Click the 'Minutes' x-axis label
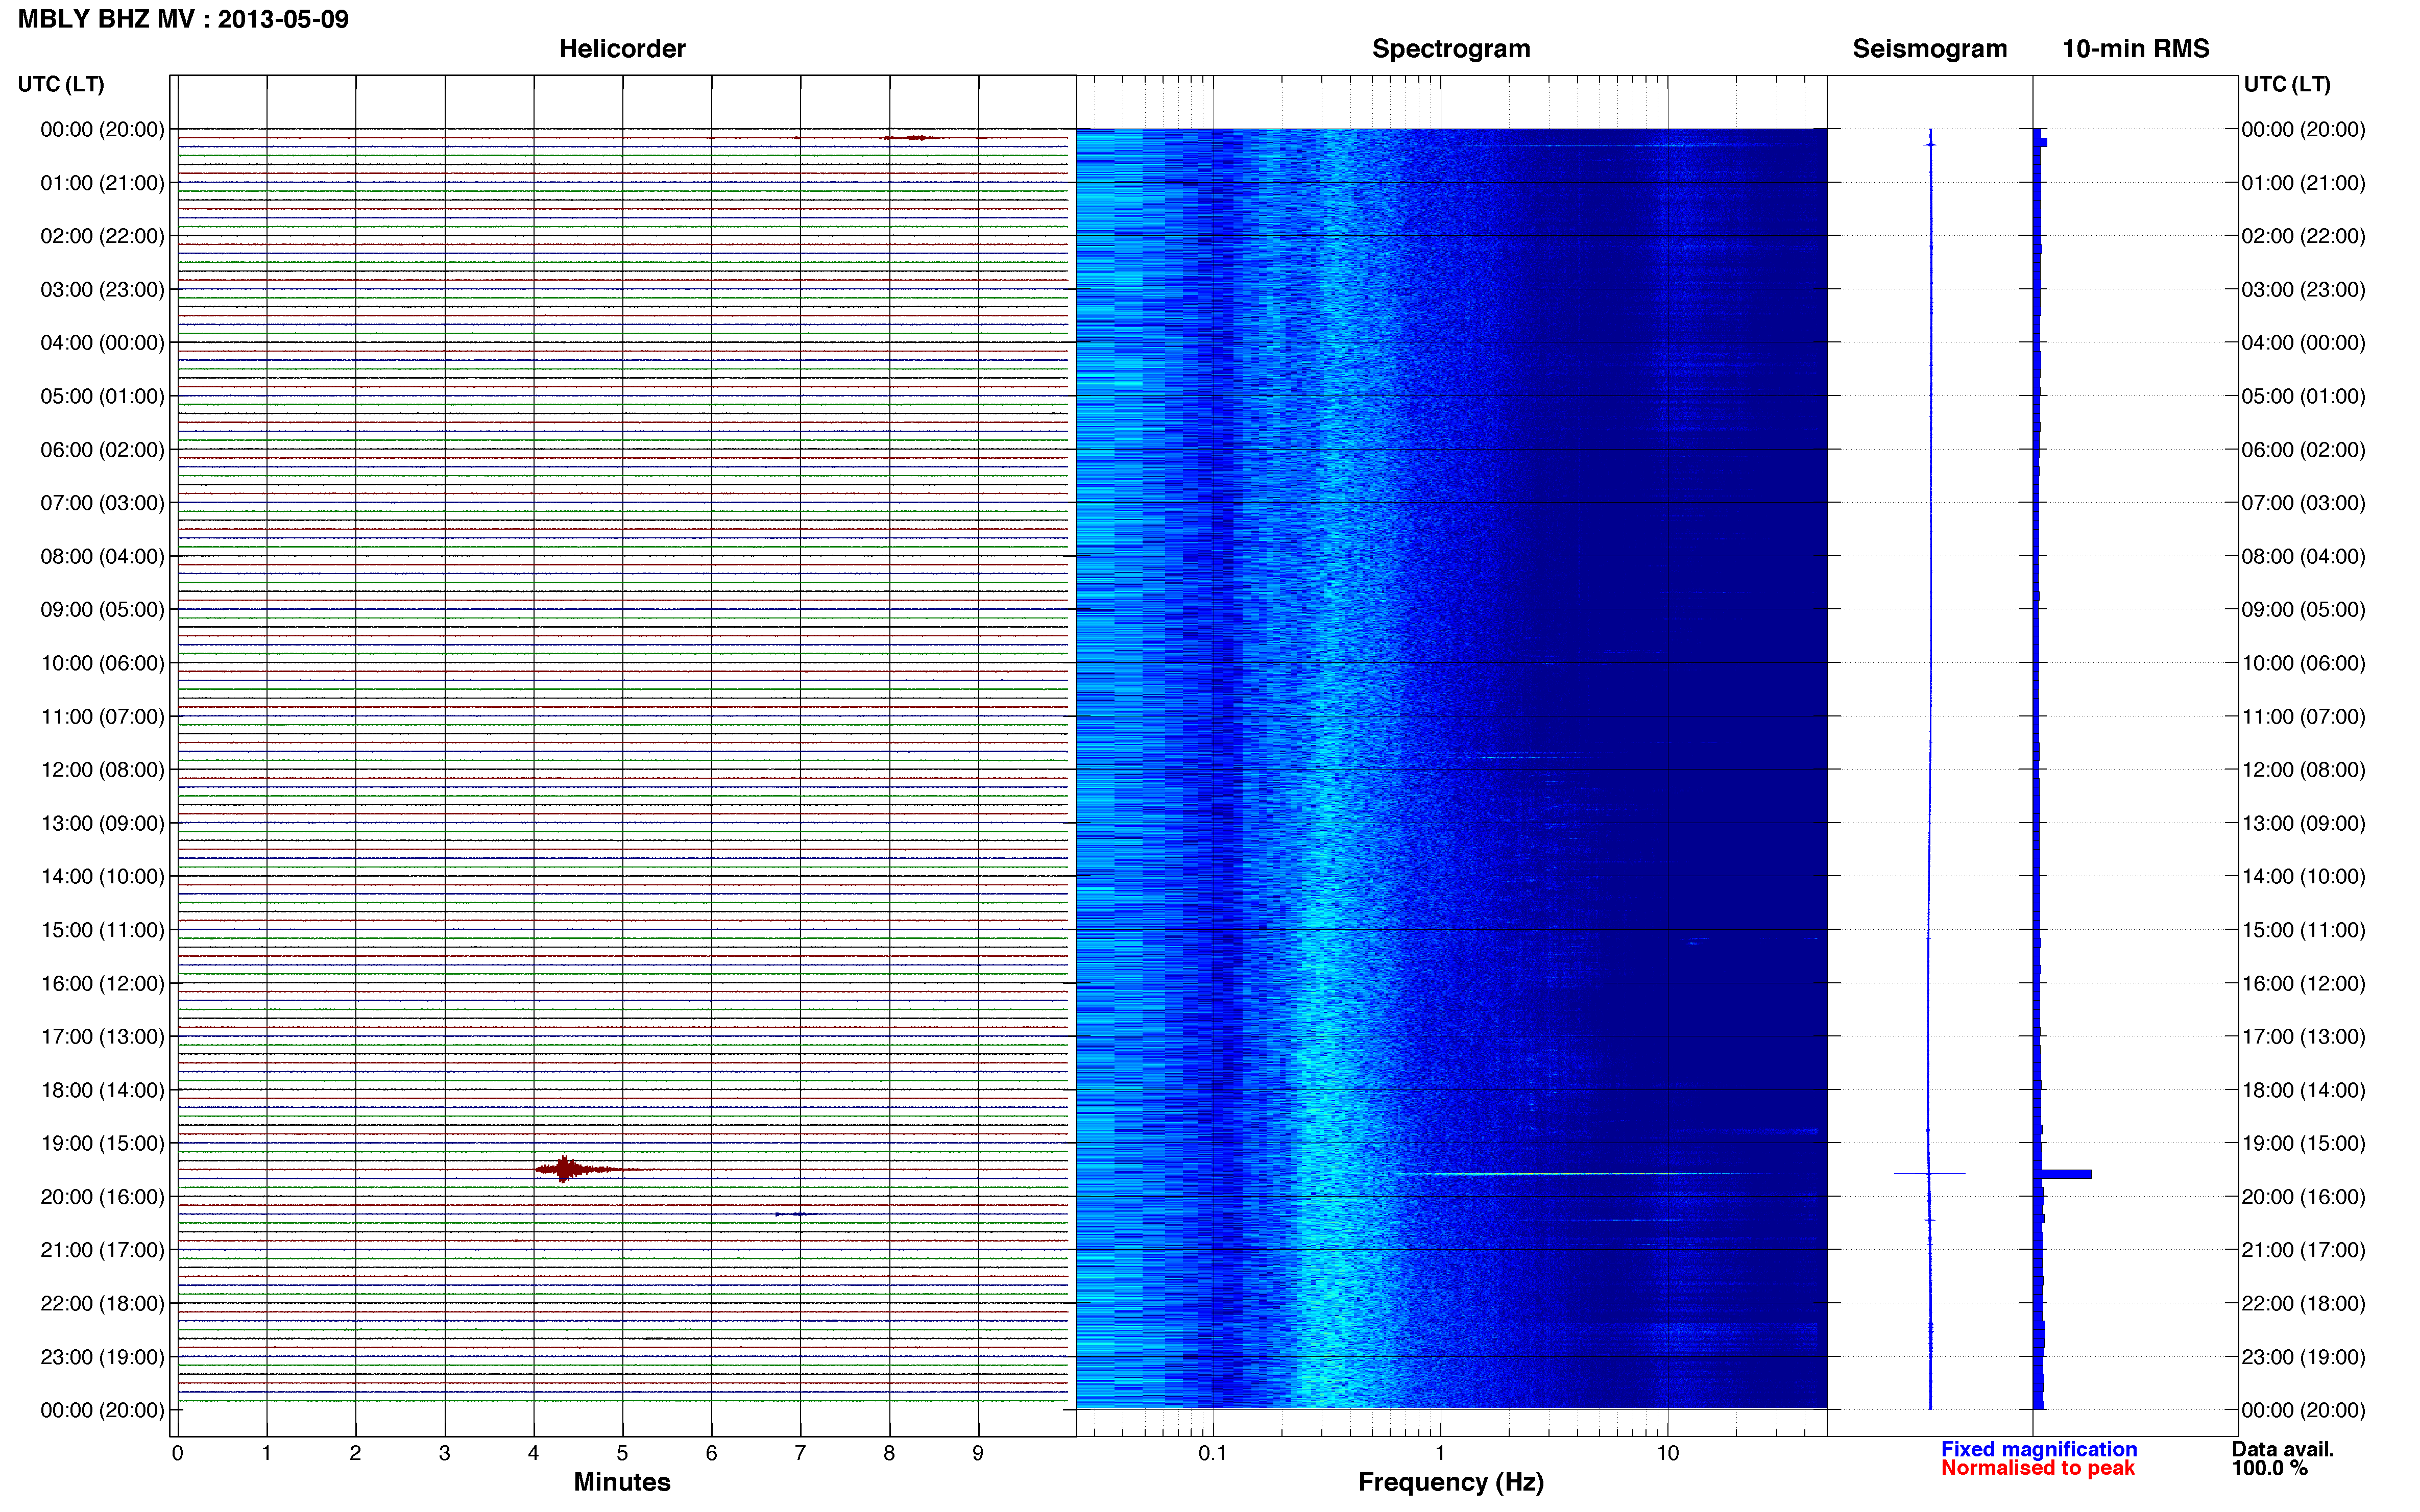Image resolution: width=2420 pixels, height=1512 pixels. coord(622,1482)
